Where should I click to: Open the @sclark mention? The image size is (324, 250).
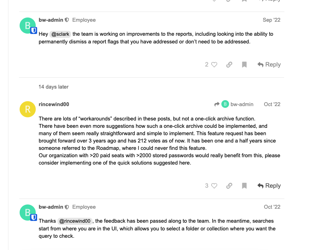click(x=60, y=34)
